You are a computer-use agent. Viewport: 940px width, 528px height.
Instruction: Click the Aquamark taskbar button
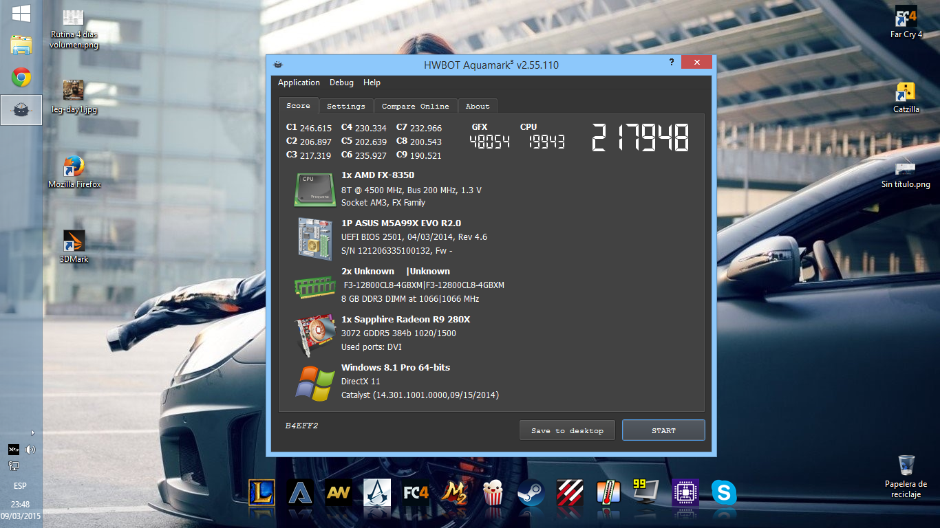[21, 110]
